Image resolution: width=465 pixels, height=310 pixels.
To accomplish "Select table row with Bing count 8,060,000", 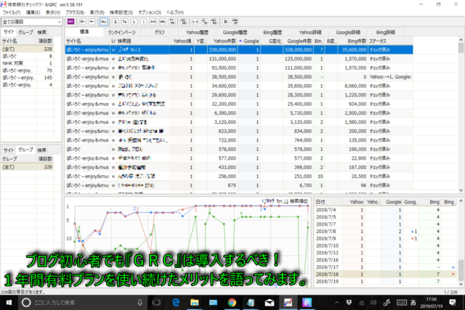I will pos(239,86).
